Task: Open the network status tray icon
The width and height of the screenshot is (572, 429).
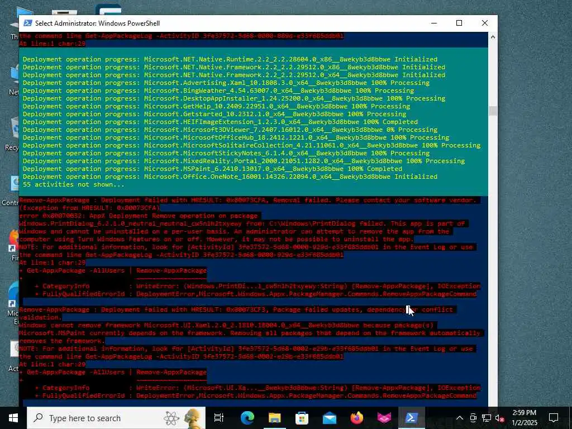Action: point(487,418)
